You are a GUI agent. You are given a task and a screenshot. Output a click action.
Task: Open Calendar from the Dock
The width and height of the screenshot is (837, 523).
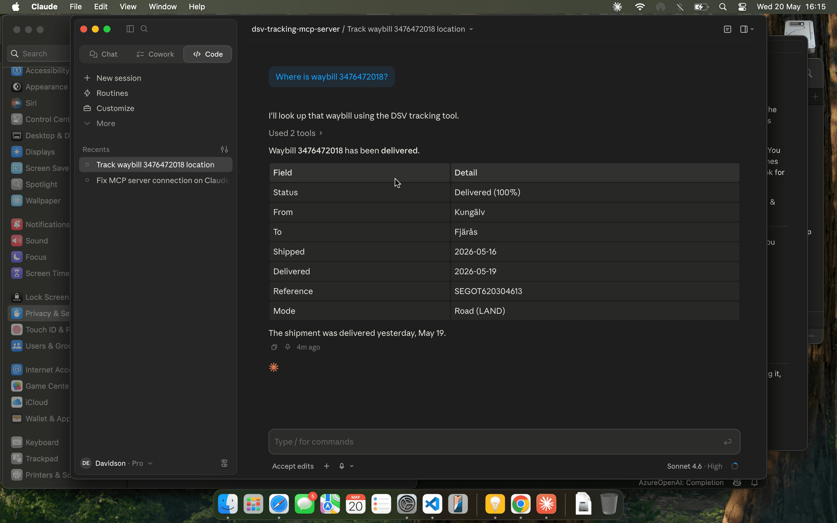click(x=355, y=504)
